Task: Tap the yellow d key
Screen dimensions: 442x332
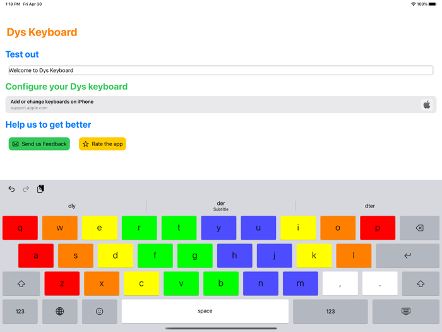Action: pyautogui.click(x=116, y=255)
